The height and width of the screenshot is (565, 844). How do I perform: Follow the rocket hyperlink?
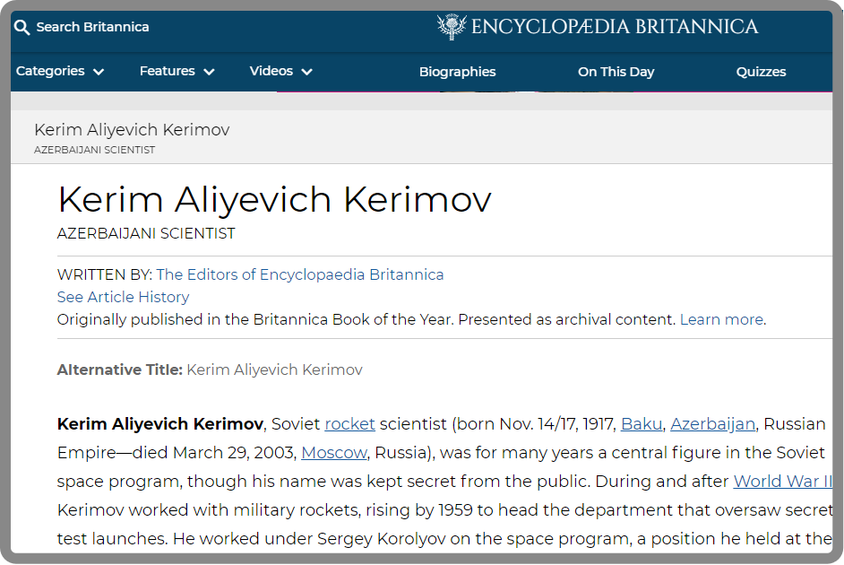pos(349,424)
